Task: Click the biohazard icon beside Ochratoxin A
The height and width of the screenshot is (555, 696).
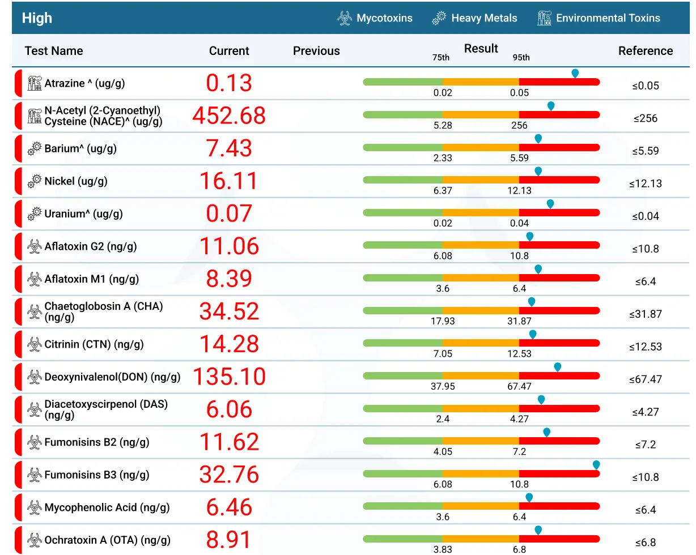Action: [35, 540]
